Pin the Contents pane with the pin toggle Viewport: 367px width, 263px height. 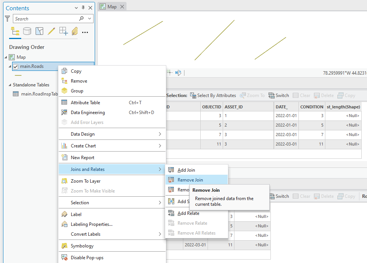[x=83, y=8]
